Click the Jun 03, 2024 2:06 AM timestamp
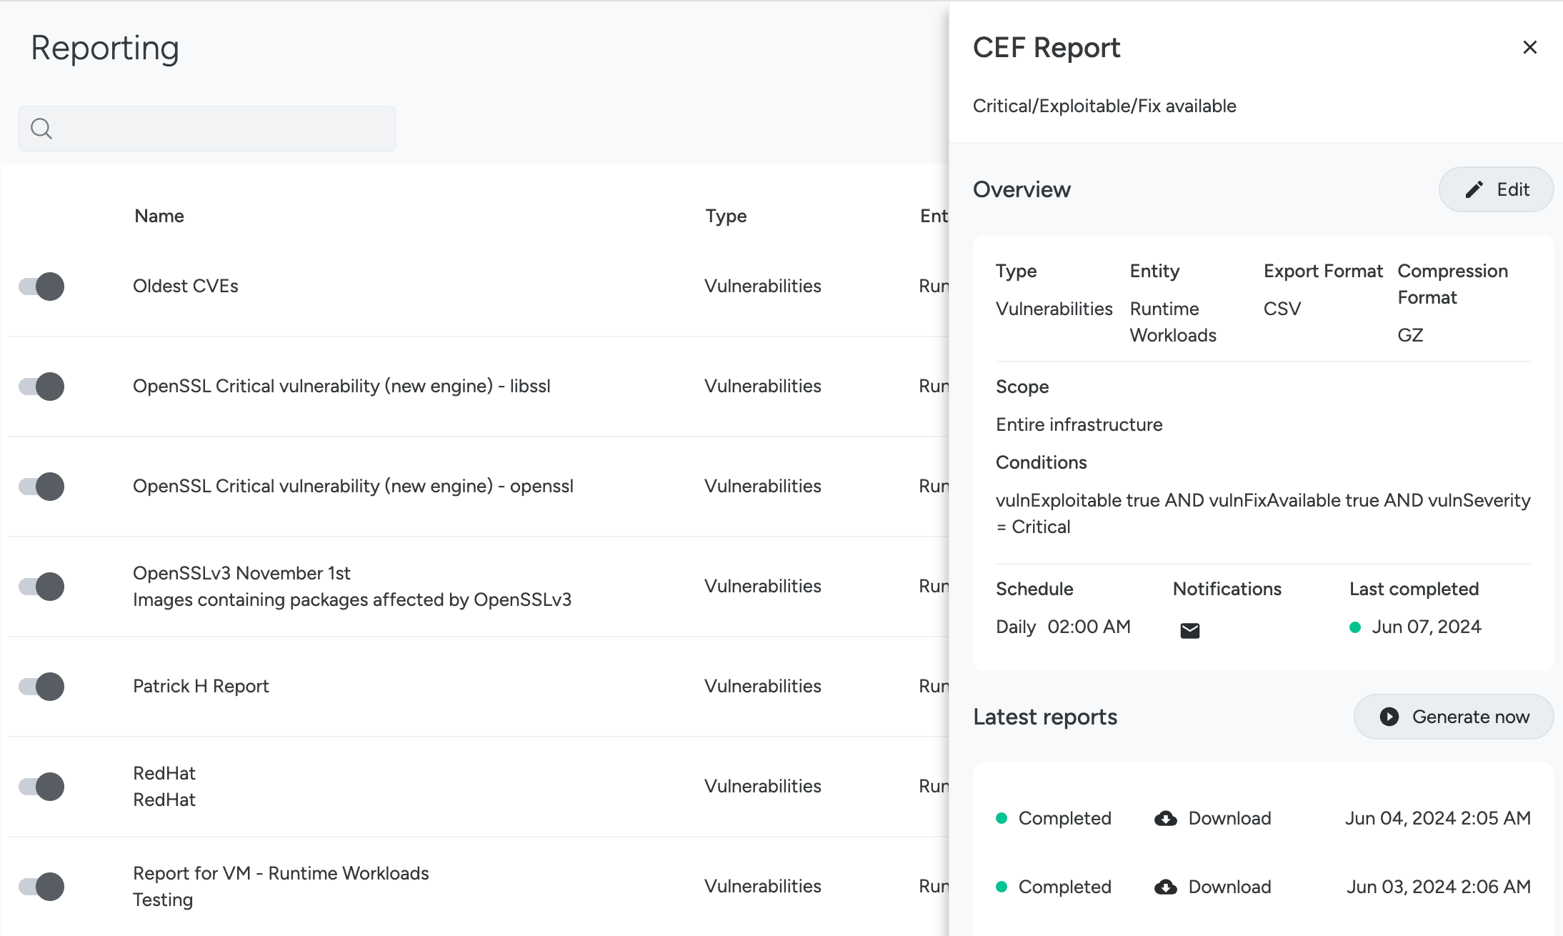This screenshot has height=936, width=1563. [1438, 887]
